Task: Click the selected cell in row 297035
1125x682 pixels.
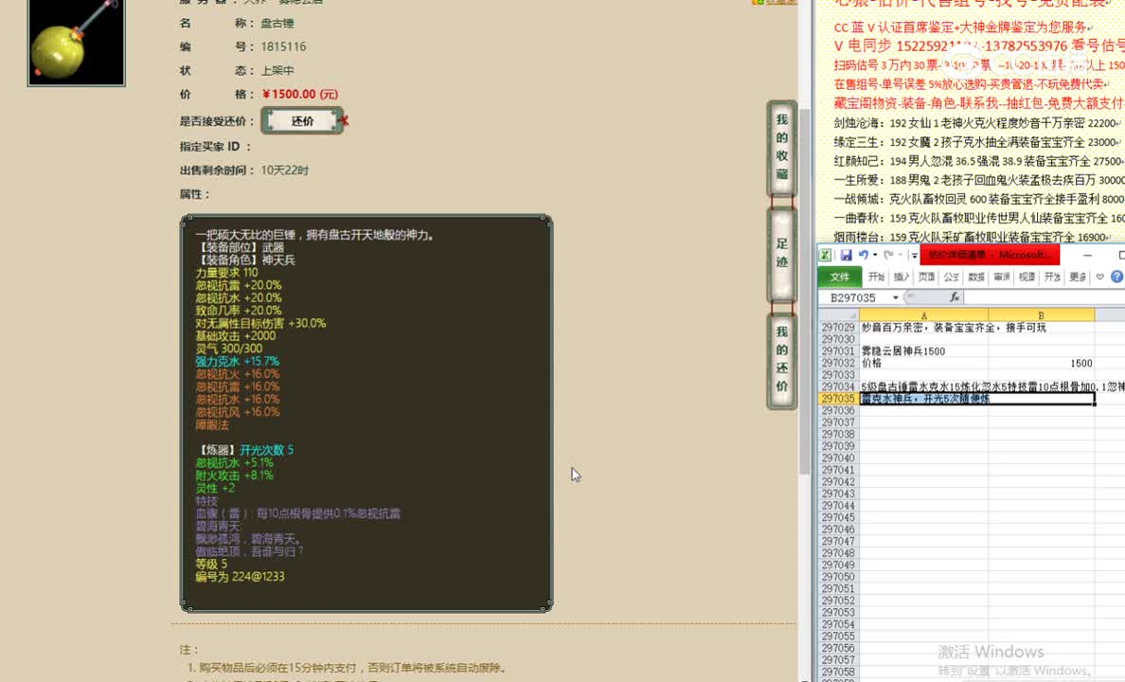Action: click(x=976, y=399)
